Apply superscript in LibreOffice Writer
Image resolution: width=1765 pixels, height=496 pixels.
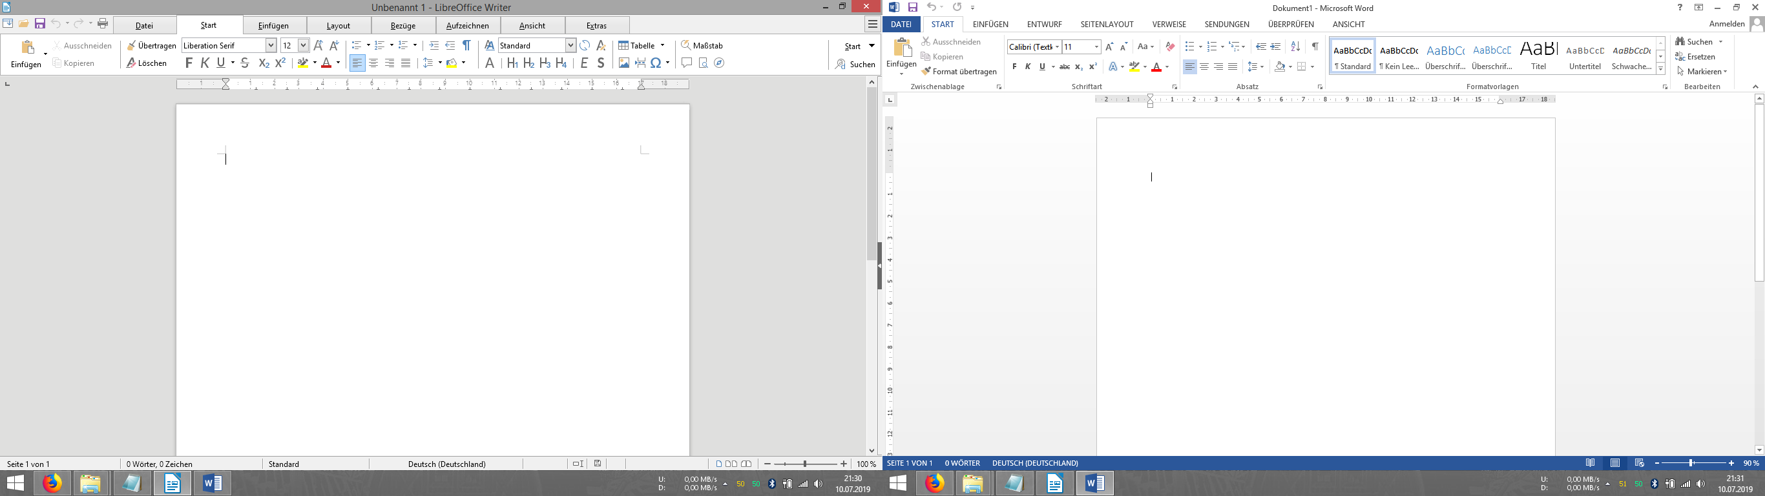(280, 63)
